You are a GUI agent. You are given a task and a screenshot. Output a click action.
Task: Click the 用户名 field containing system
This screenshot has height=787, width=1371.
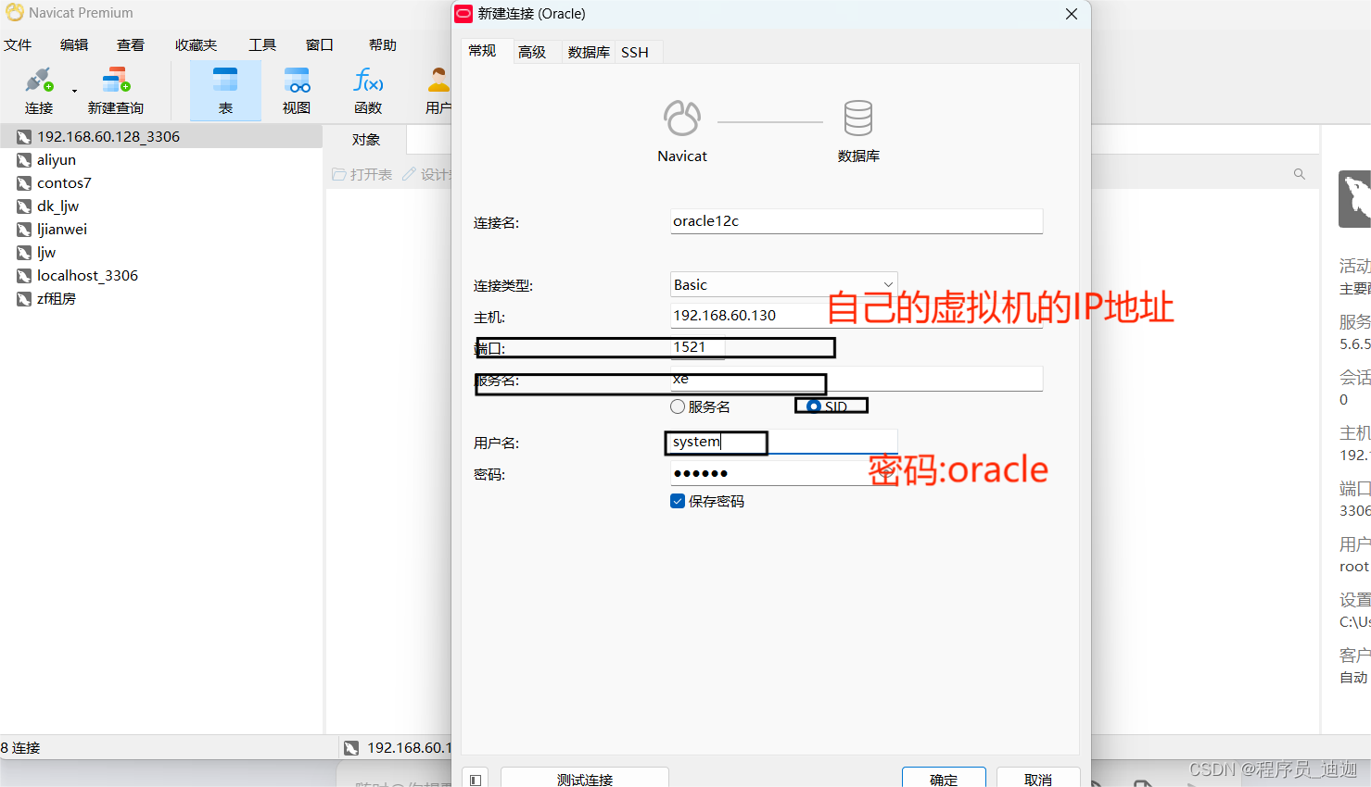click(x=783, y=442)
